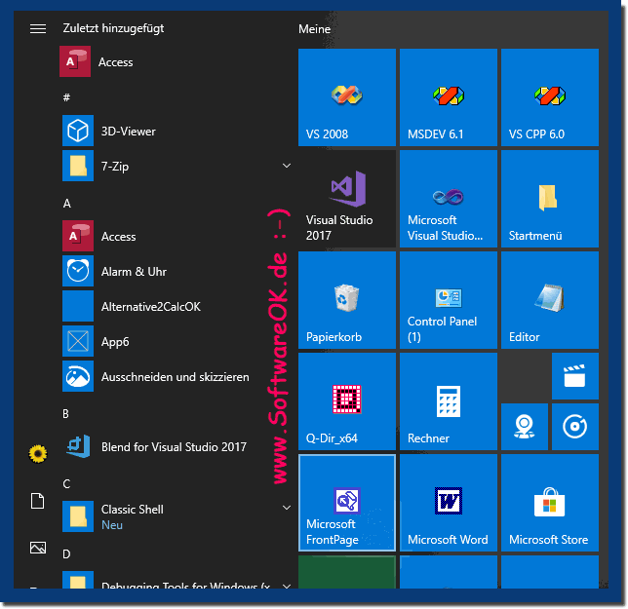Open Documents sidebar icon
The height and width of the screenshot is (609, 628).
click(38, 501)
